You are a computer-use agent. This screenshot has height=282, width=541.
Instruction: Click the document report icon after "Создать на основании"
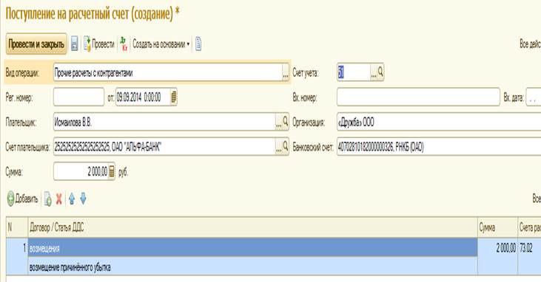198,44
